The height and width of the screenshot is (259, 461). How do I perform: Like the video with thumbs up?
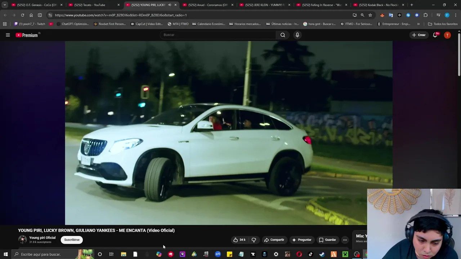tap(239, 240)
